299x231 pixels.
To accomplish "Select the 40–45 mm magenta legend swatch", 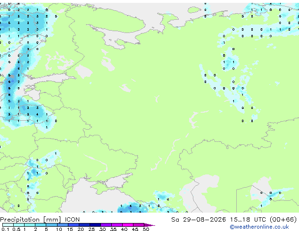I will [128, 225].
